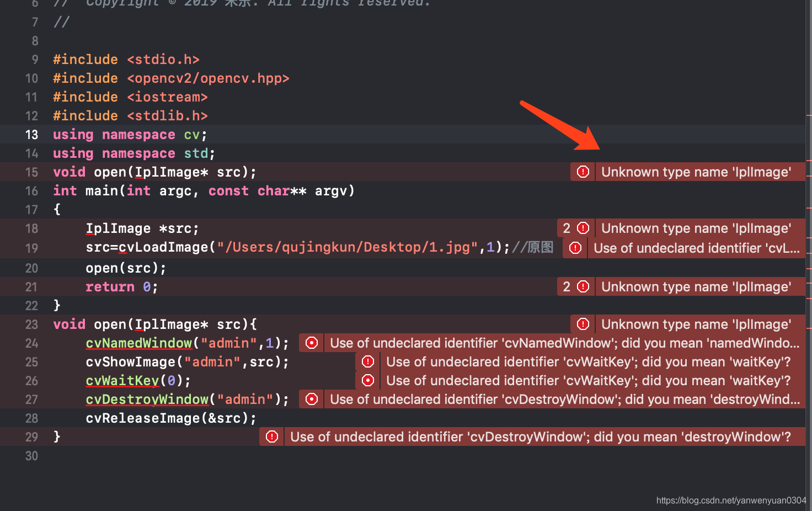This screenshot has height=511, width=812.
Task: Click the "admin" string on line 27
Action: [245, 400]
